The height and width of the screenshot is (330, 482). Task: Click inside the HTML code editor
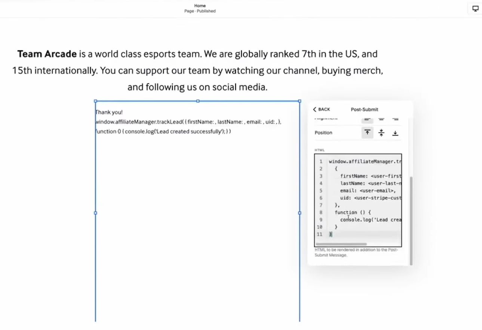(x=358, y=200)
